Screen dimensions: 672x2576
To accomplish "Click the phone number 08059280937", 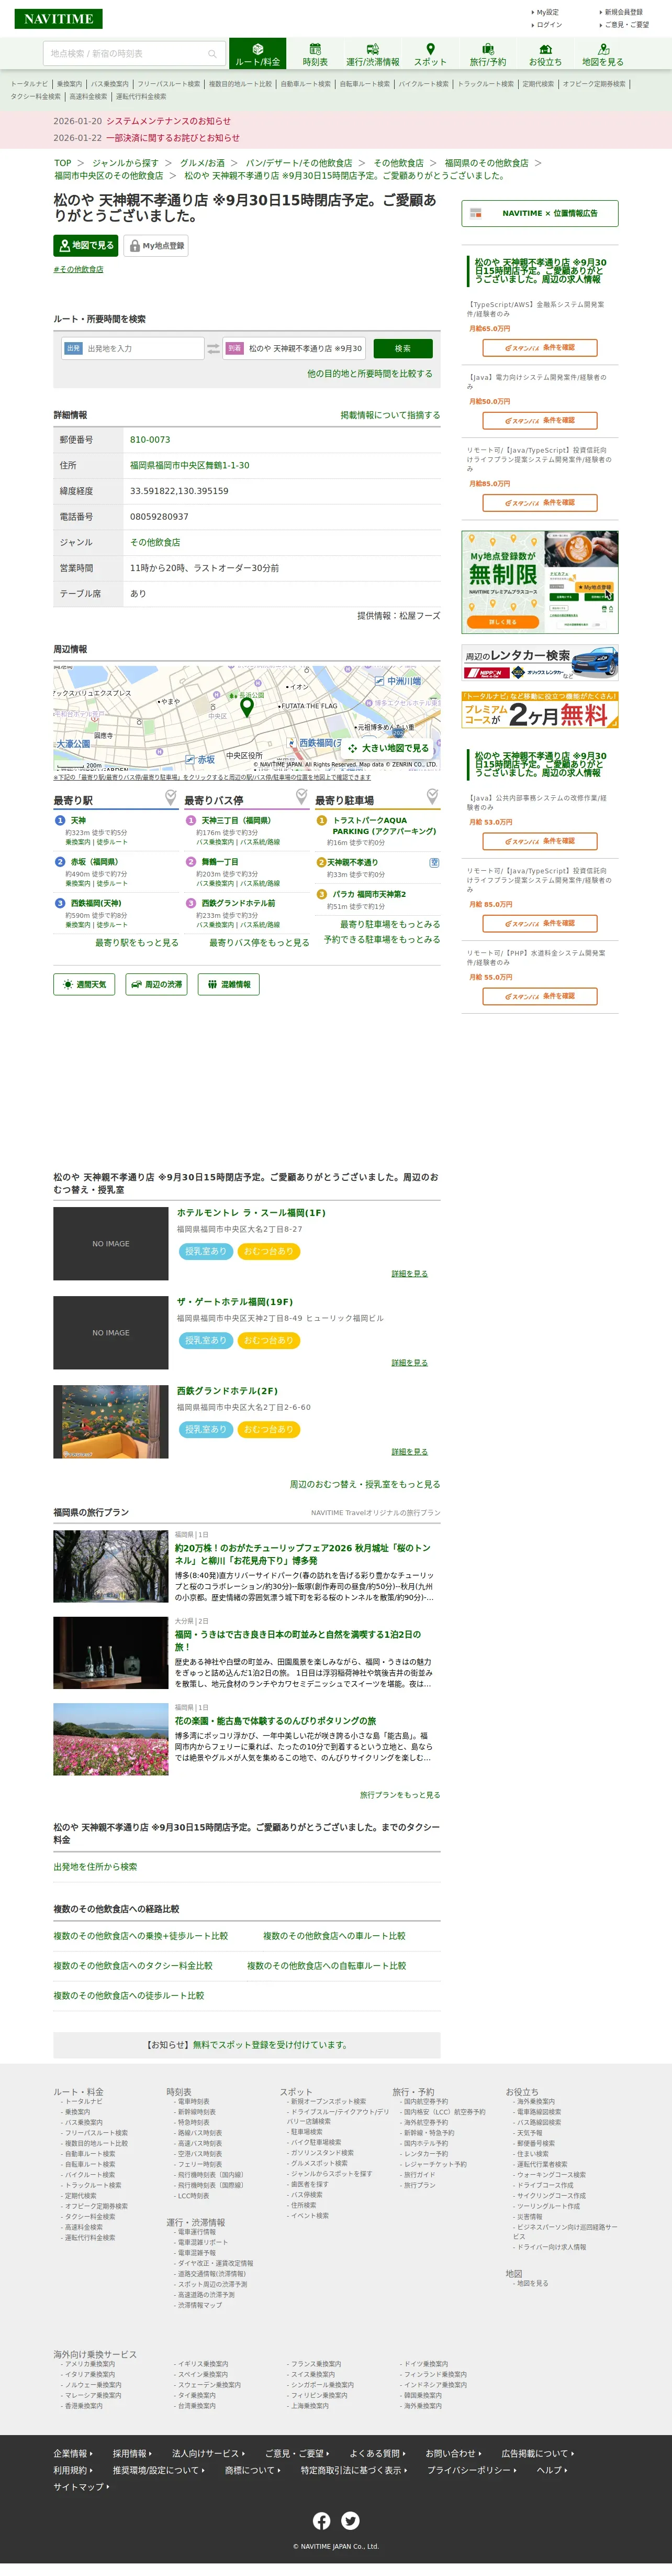I will click(x=159, y=517).
